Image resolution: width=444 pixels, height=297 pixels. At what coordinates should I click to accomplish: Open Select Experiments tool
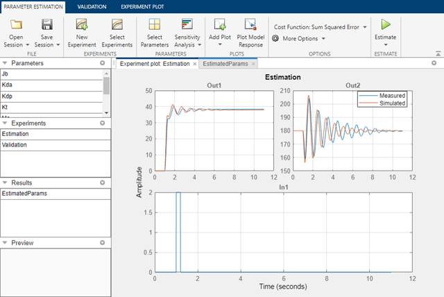[x=117, y=33]
